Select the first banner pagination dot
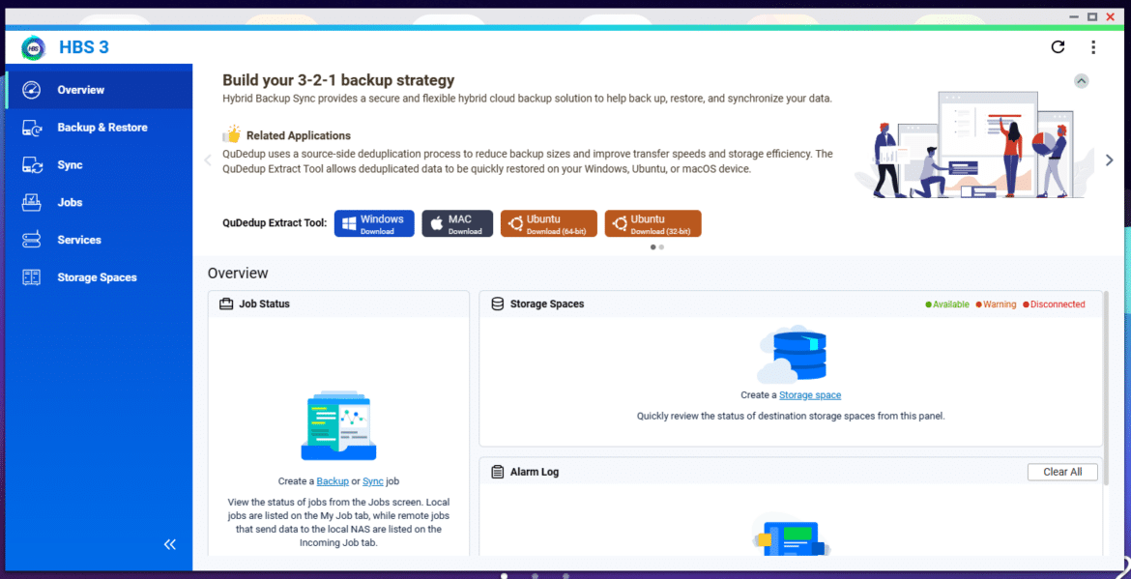This screenshot has height=579, width=1131. coord(653,246)
